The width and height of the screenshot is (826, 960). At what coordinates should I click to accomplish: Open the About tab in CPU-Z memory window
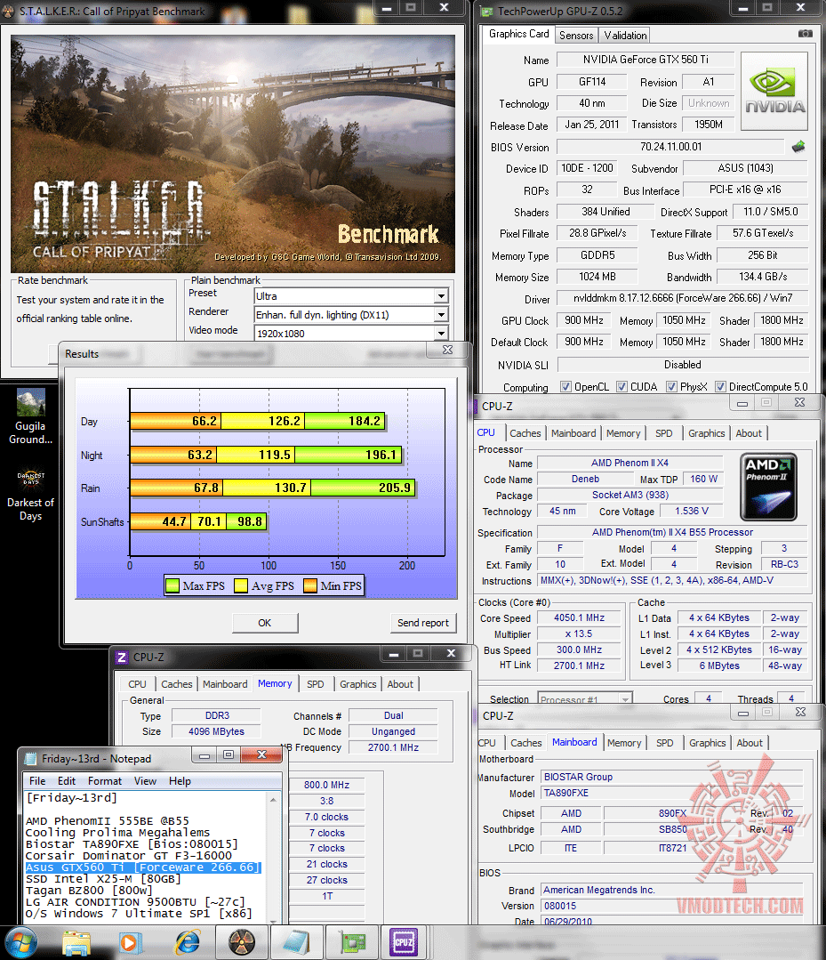400,684
